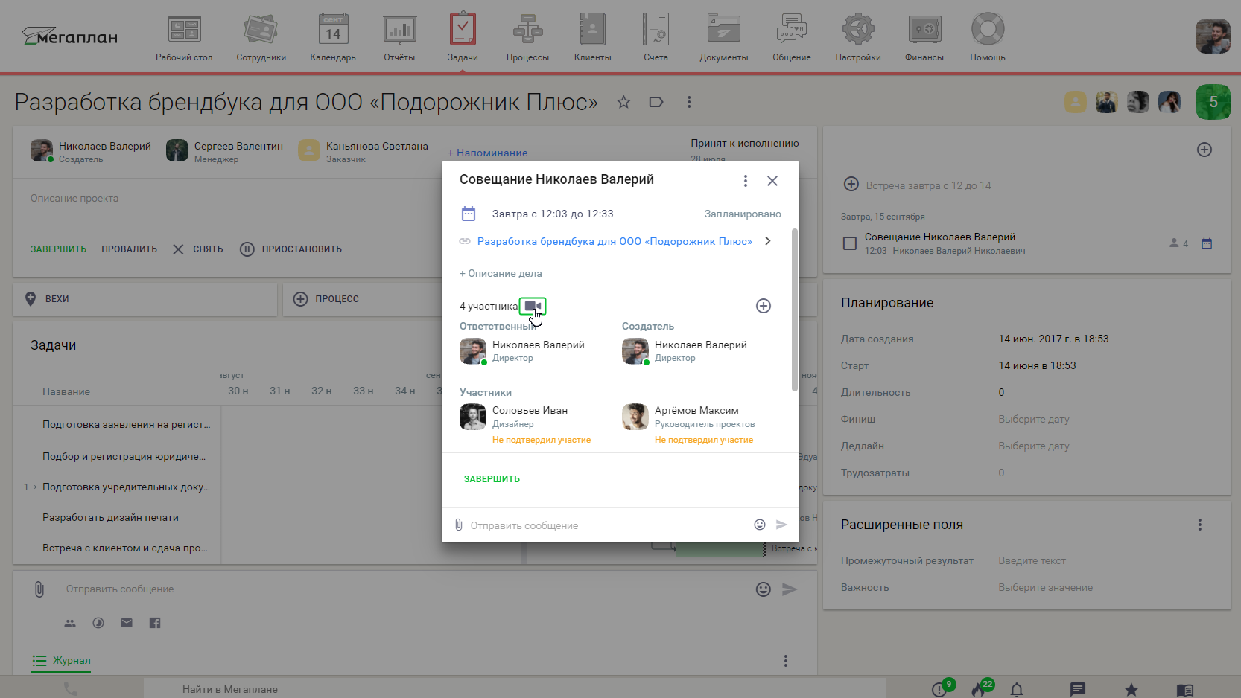
Task: Click people group icon below comment box
Action: (70, 623)
